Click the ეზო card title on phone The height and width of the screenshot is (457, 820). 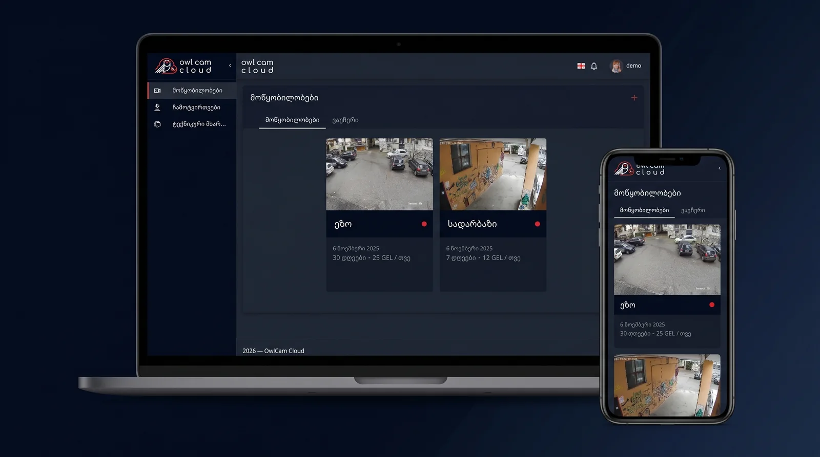pos(628,305)
